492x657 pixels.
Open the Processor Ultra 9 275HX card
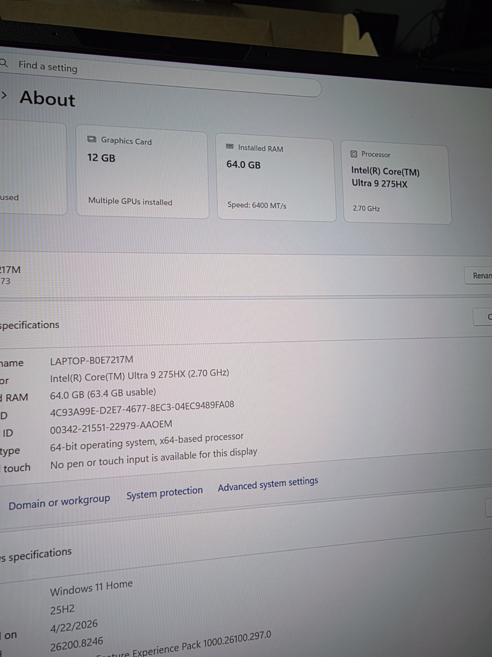point(396,182)
